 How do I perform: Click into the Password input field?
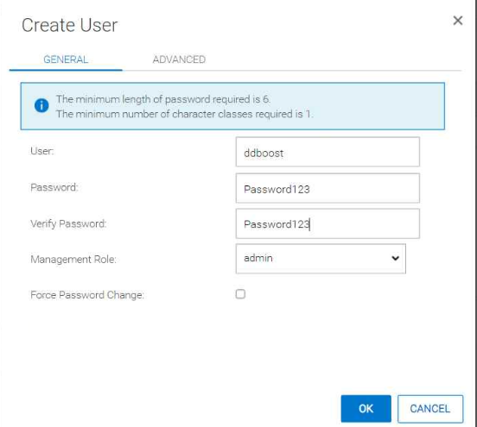click(328, 188)
